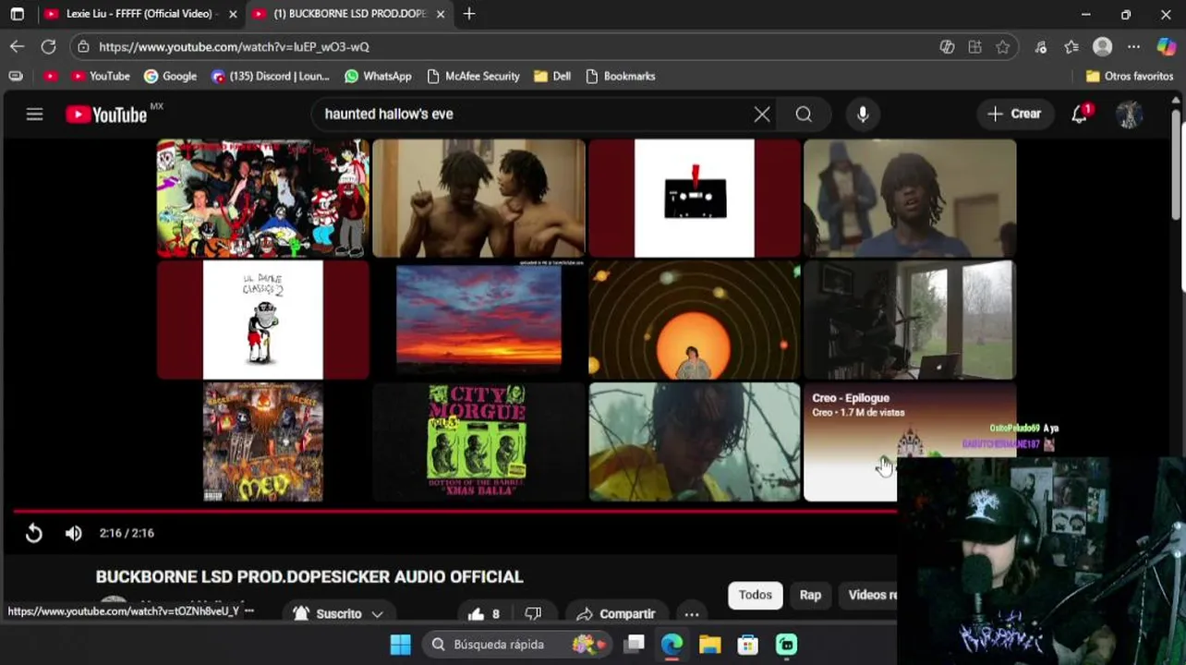The width and height of the screenshot is (1186, 665).
Task: Run search with the magnifier button
Action: click(x=804, y=115)
